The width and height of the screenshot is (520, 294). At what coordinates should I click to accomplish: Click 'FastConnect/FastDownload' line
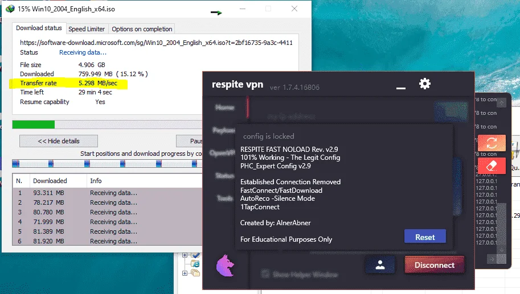[281, 191]
